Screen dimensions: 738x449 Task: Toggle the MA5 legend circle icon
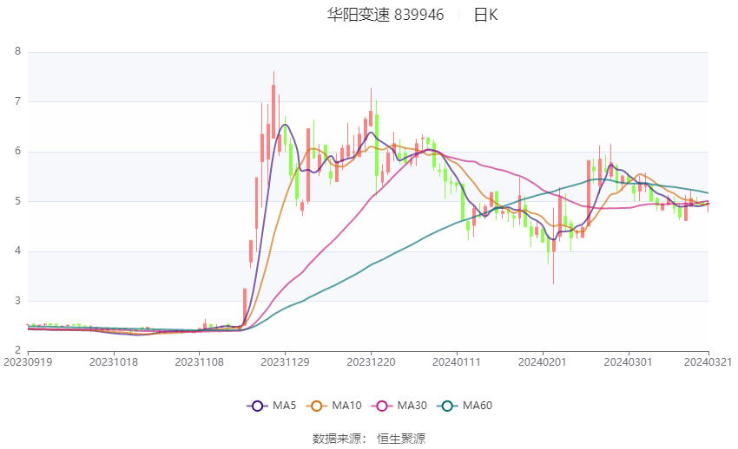[257, 406]
